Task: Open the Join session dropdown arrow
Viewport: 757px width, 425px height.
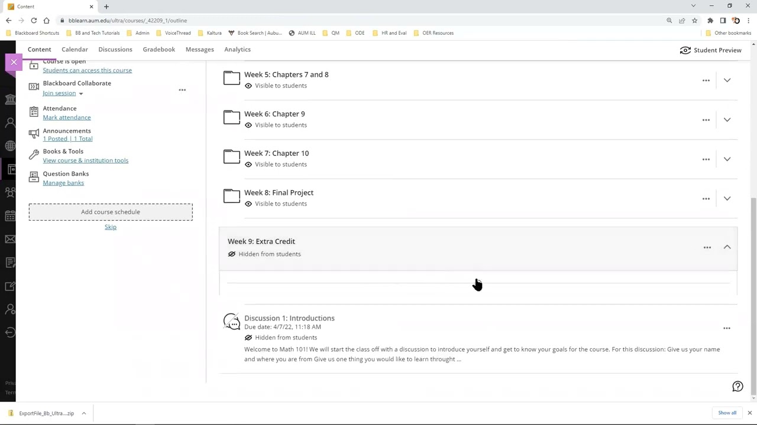Action: click(81, 94)
